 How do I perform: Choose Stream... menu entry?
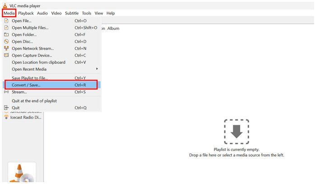51,92
